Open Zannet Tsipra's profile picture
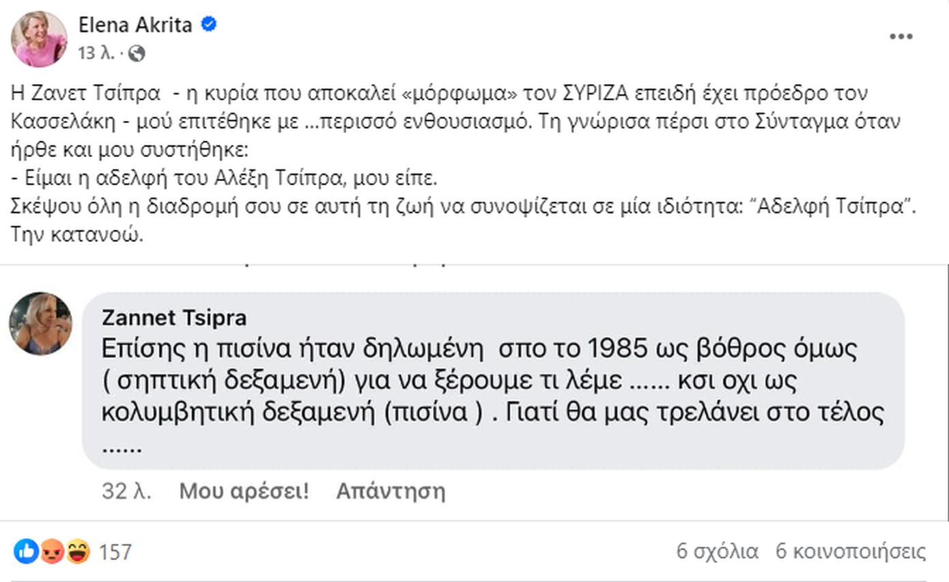 pos(40,324)
